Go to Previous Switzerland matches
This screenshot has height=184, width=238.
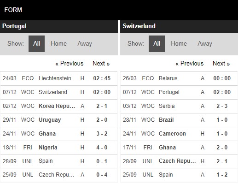coord(190,64)
